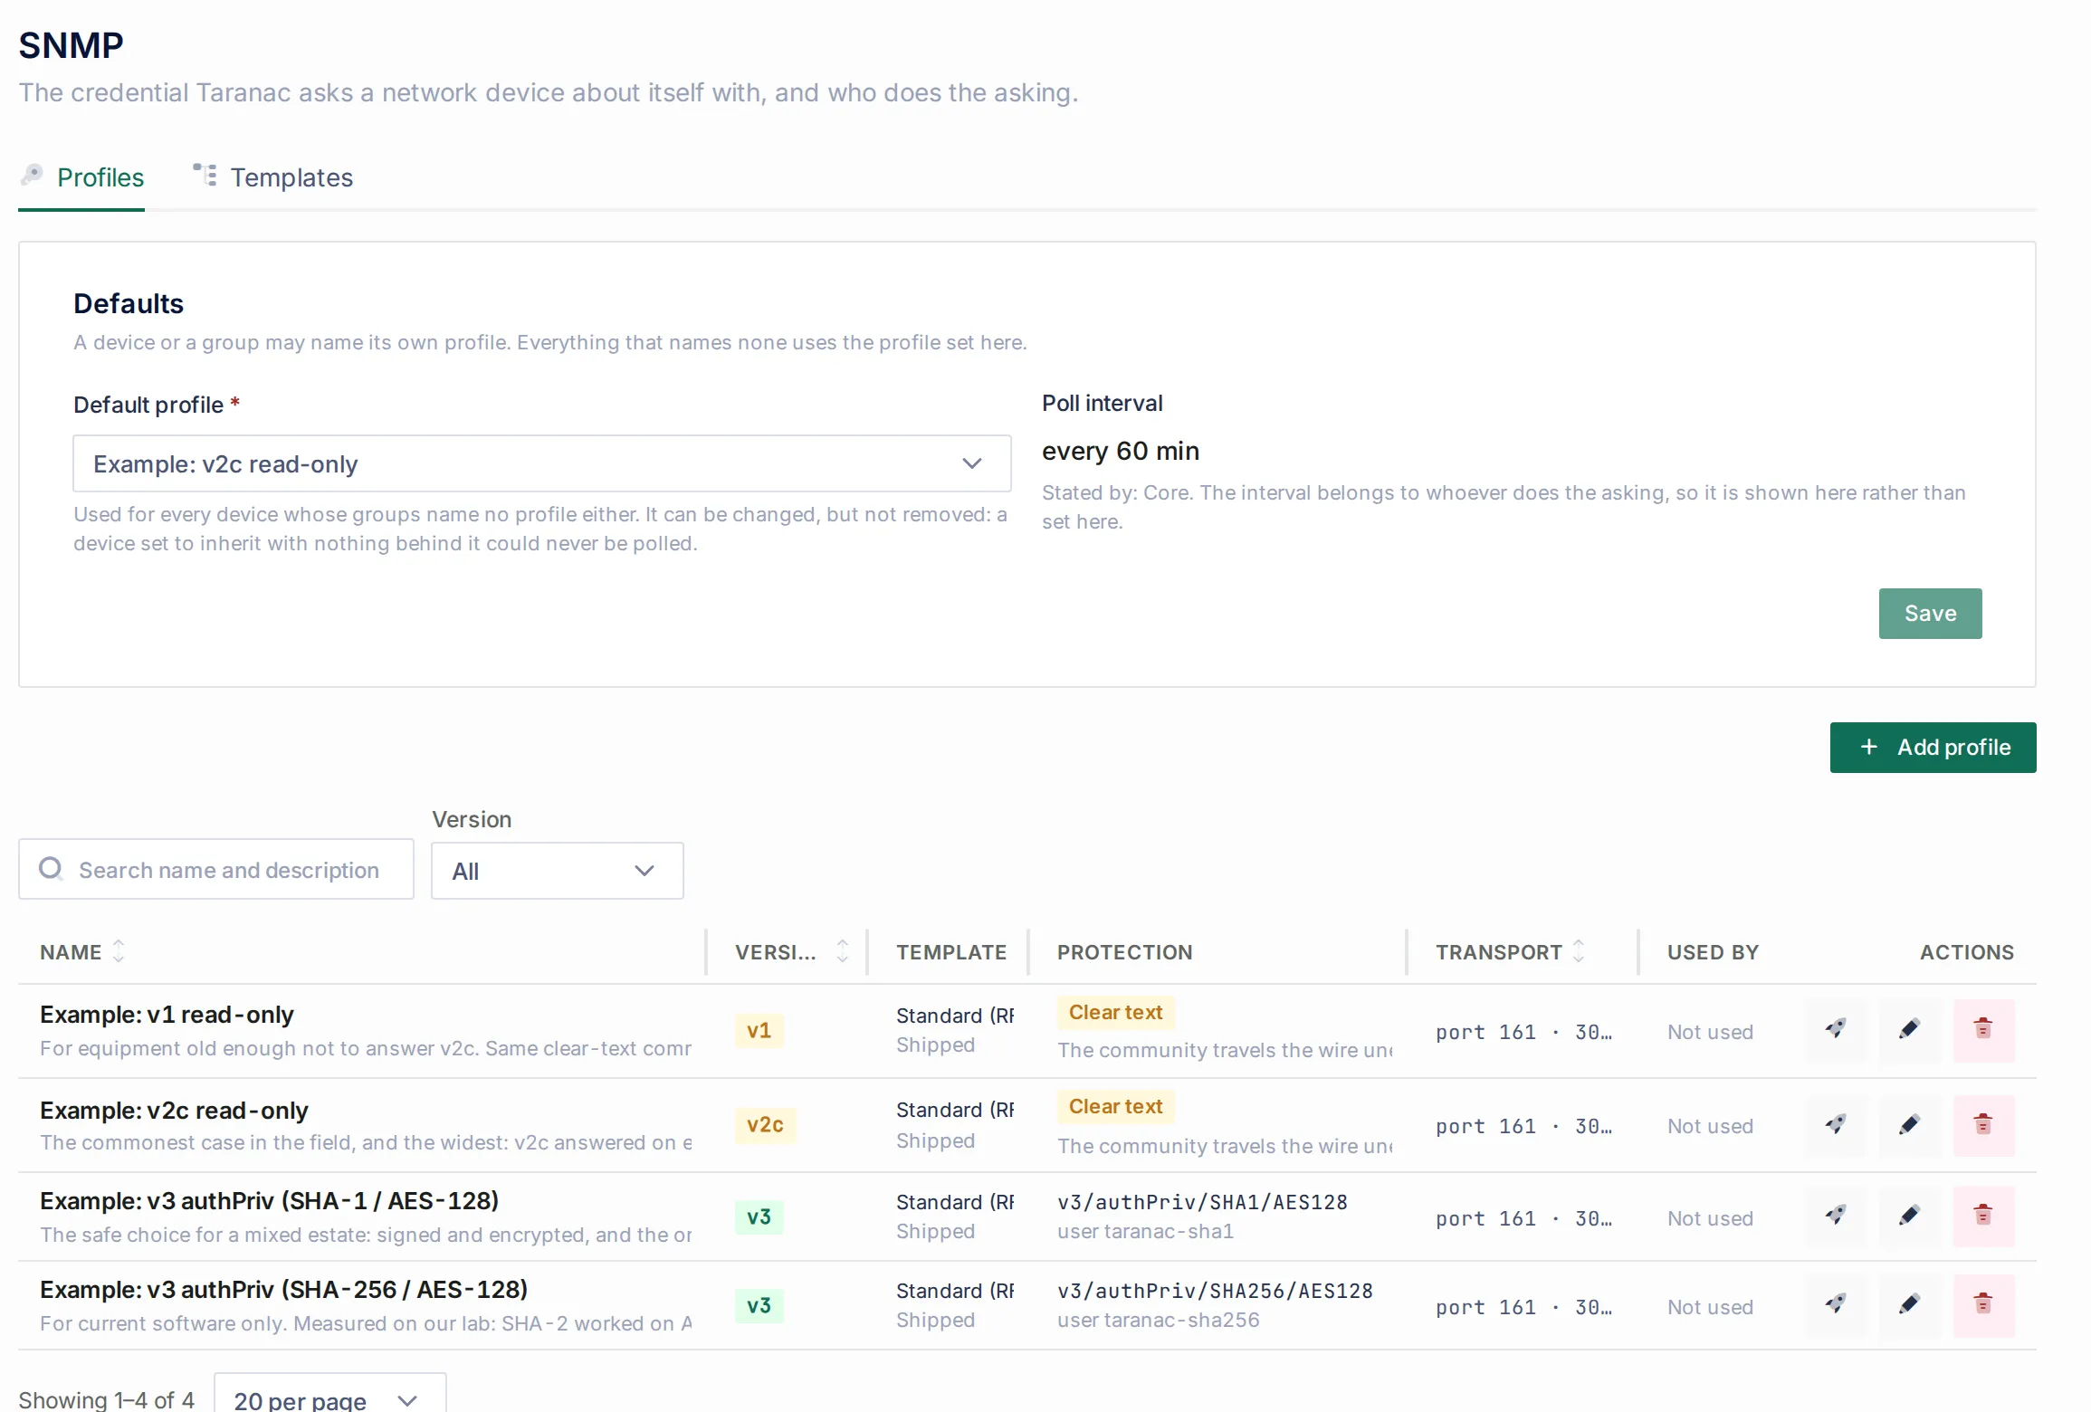This screenshot has width=2091, height=1412.
Task: Delete the v3 authPriv SHA-1 profile
Action: (1983, 1216)
